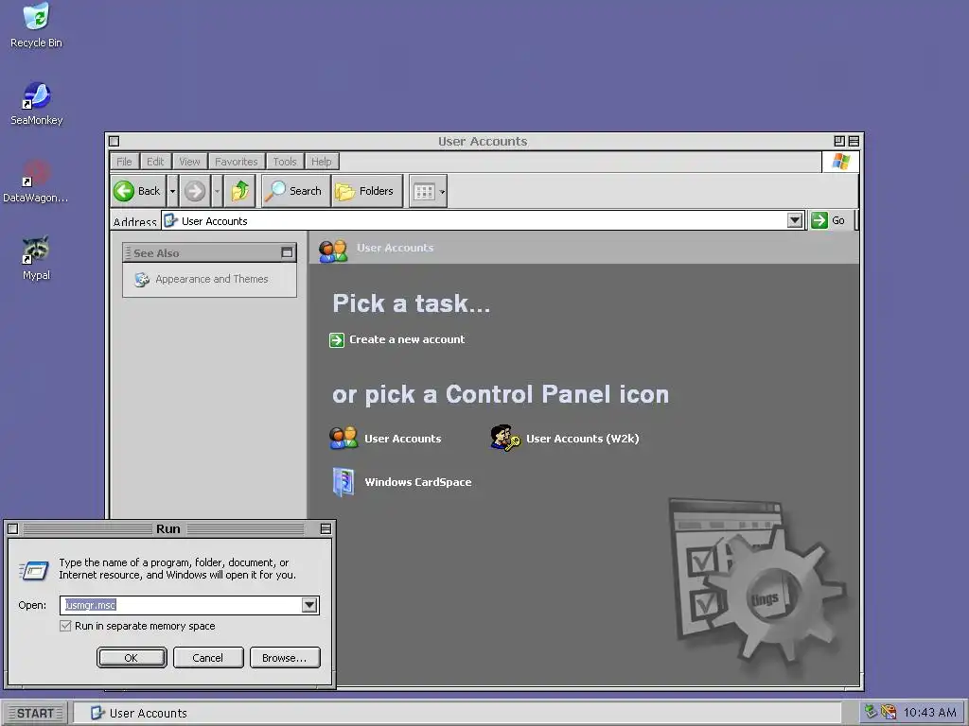969x726 pixels.
Task: Open the Address bar dropdown
Action: [x=795, y=220]
